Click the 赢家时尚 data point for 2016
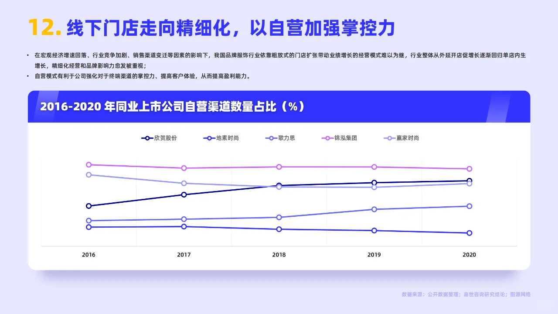558x314 pixels. 88,175
